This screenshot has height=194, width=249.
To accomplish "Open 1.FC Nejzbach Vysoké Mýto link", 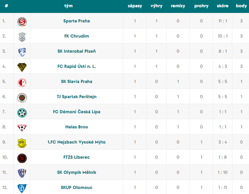I will (x=77, y=142).
